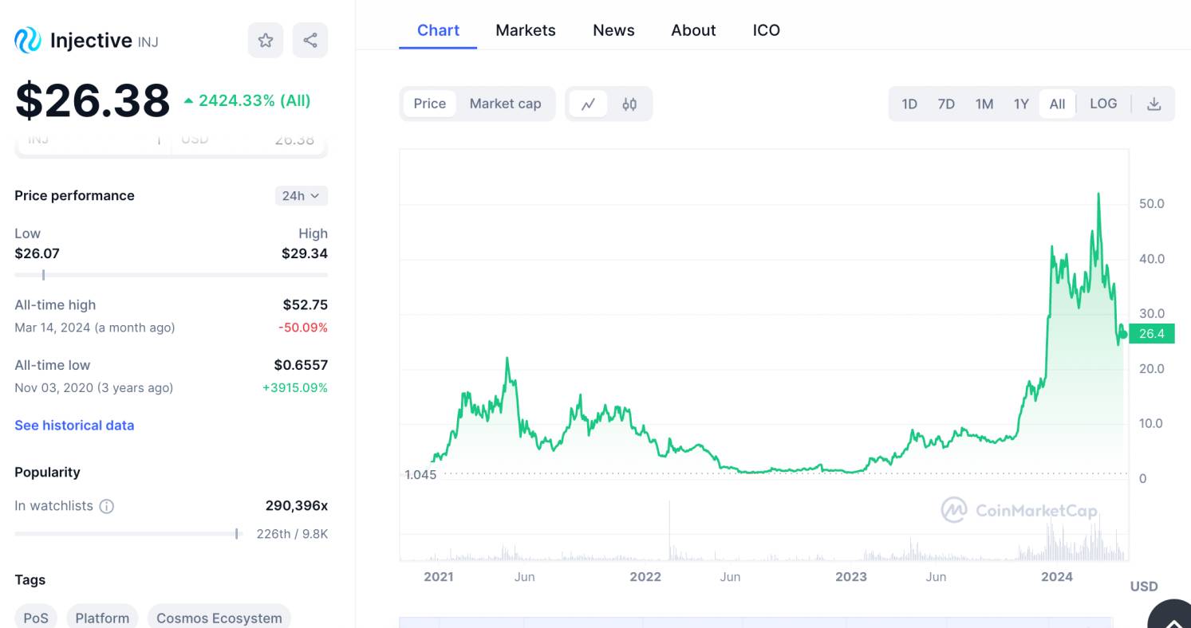Click the USD currency label under chart

click(x=1144, y=587)
